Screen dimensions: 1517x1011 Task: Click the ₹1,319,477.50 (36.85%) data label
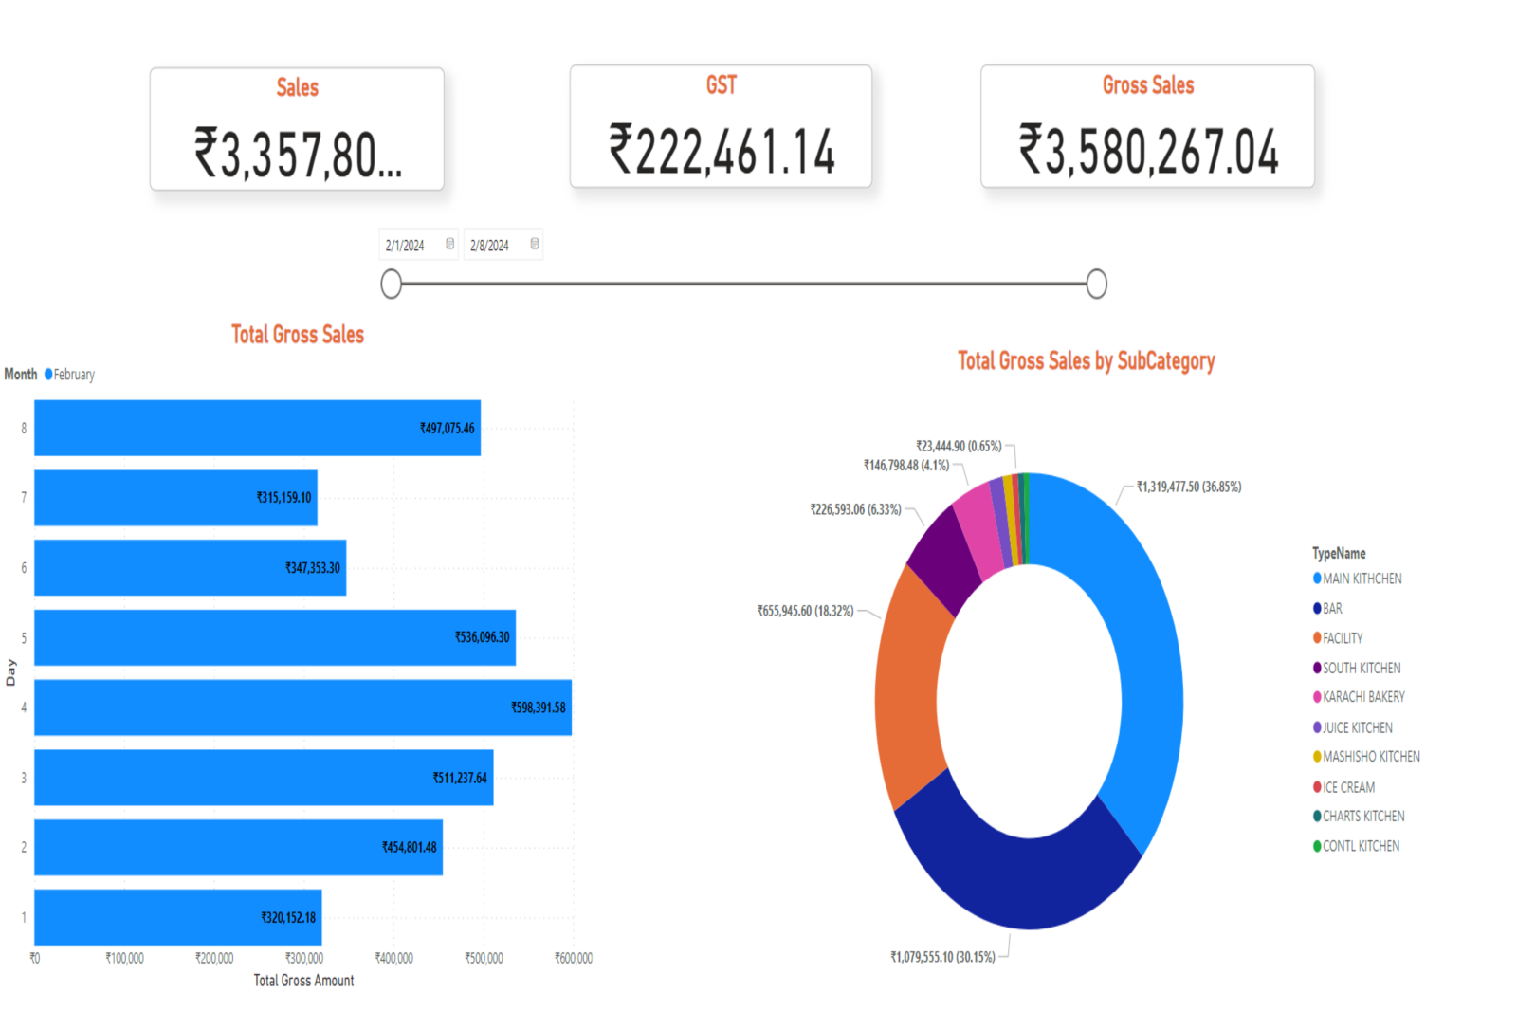tap(1189, 487)
